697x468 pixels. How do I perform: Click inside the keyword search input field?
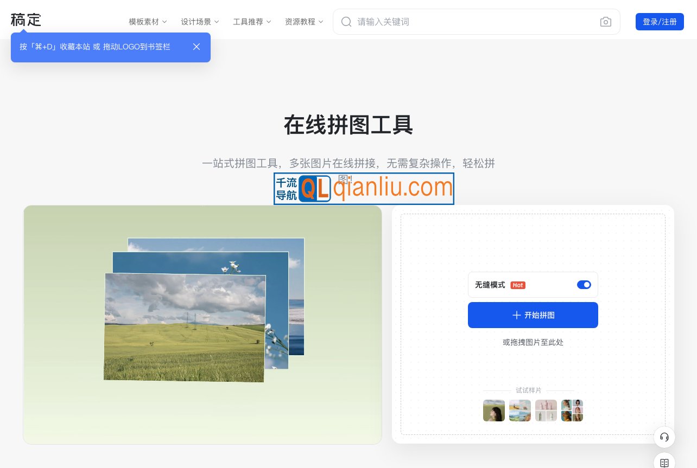(434, 22)
